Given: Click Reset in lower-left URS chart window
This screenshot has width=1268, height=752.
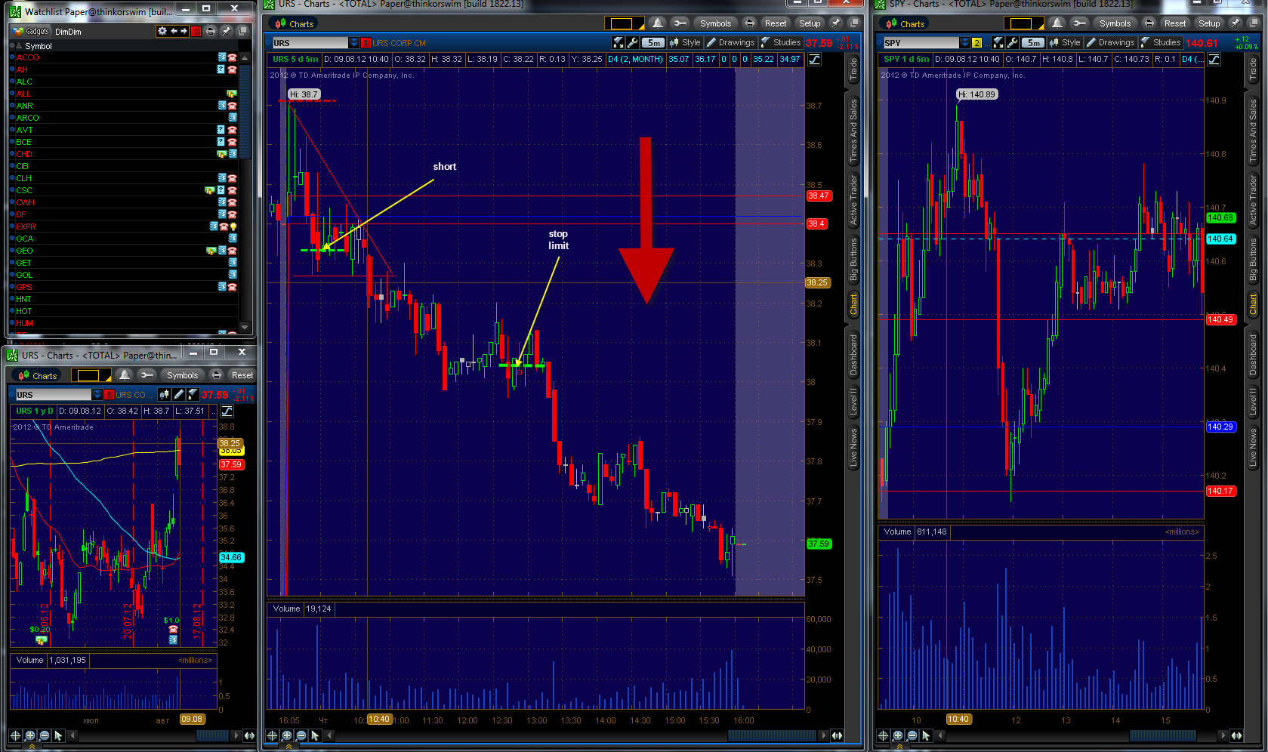Looking at the screenshot, I should tap(242, 375).
